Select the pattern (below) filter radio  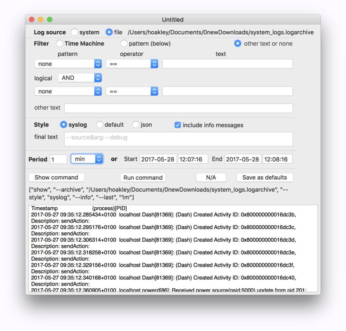coord(124,43)
